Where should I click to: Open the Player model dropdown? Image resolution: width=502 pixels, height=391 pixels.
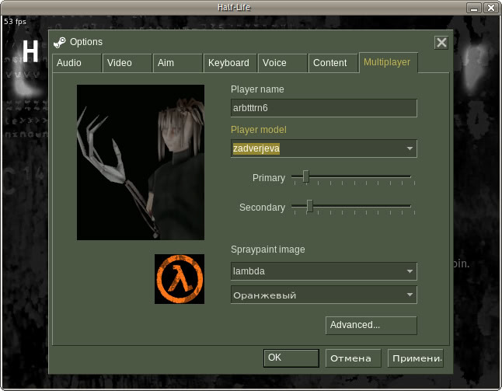pyautogui.click(x=324, y=148)
